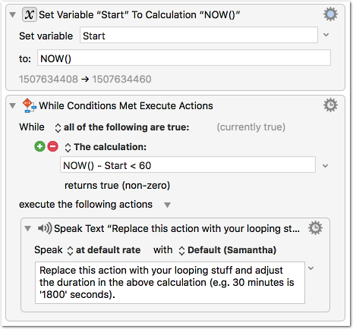Change 'The calculation' condition type popup
The width and height of the screenshot is (353, 329).
[106, 147]
